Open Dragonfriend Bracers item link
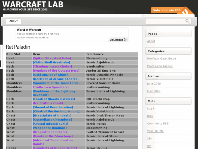 (50, 132)
